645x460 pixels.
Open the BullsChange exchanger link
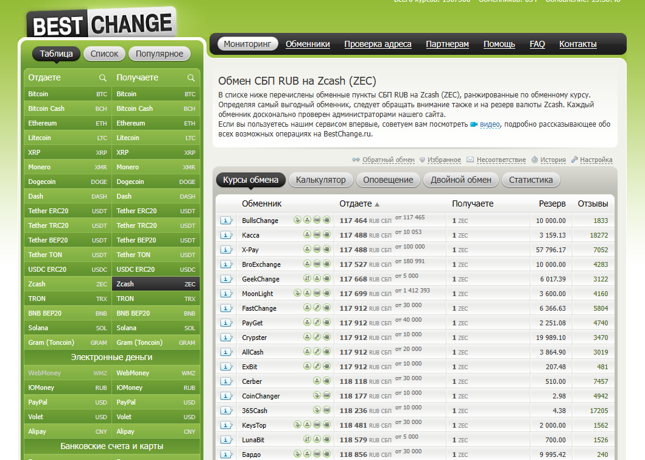click(260, 221)
